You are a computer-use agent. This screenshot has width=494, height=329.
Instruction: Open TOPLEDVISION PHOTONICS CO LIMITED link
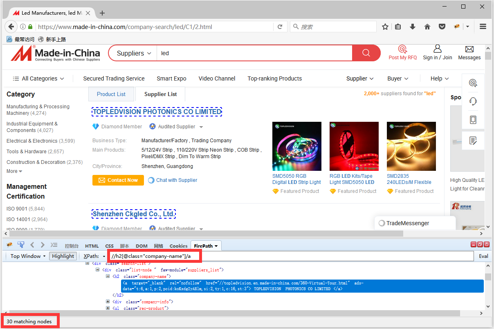tap(157, 112)
